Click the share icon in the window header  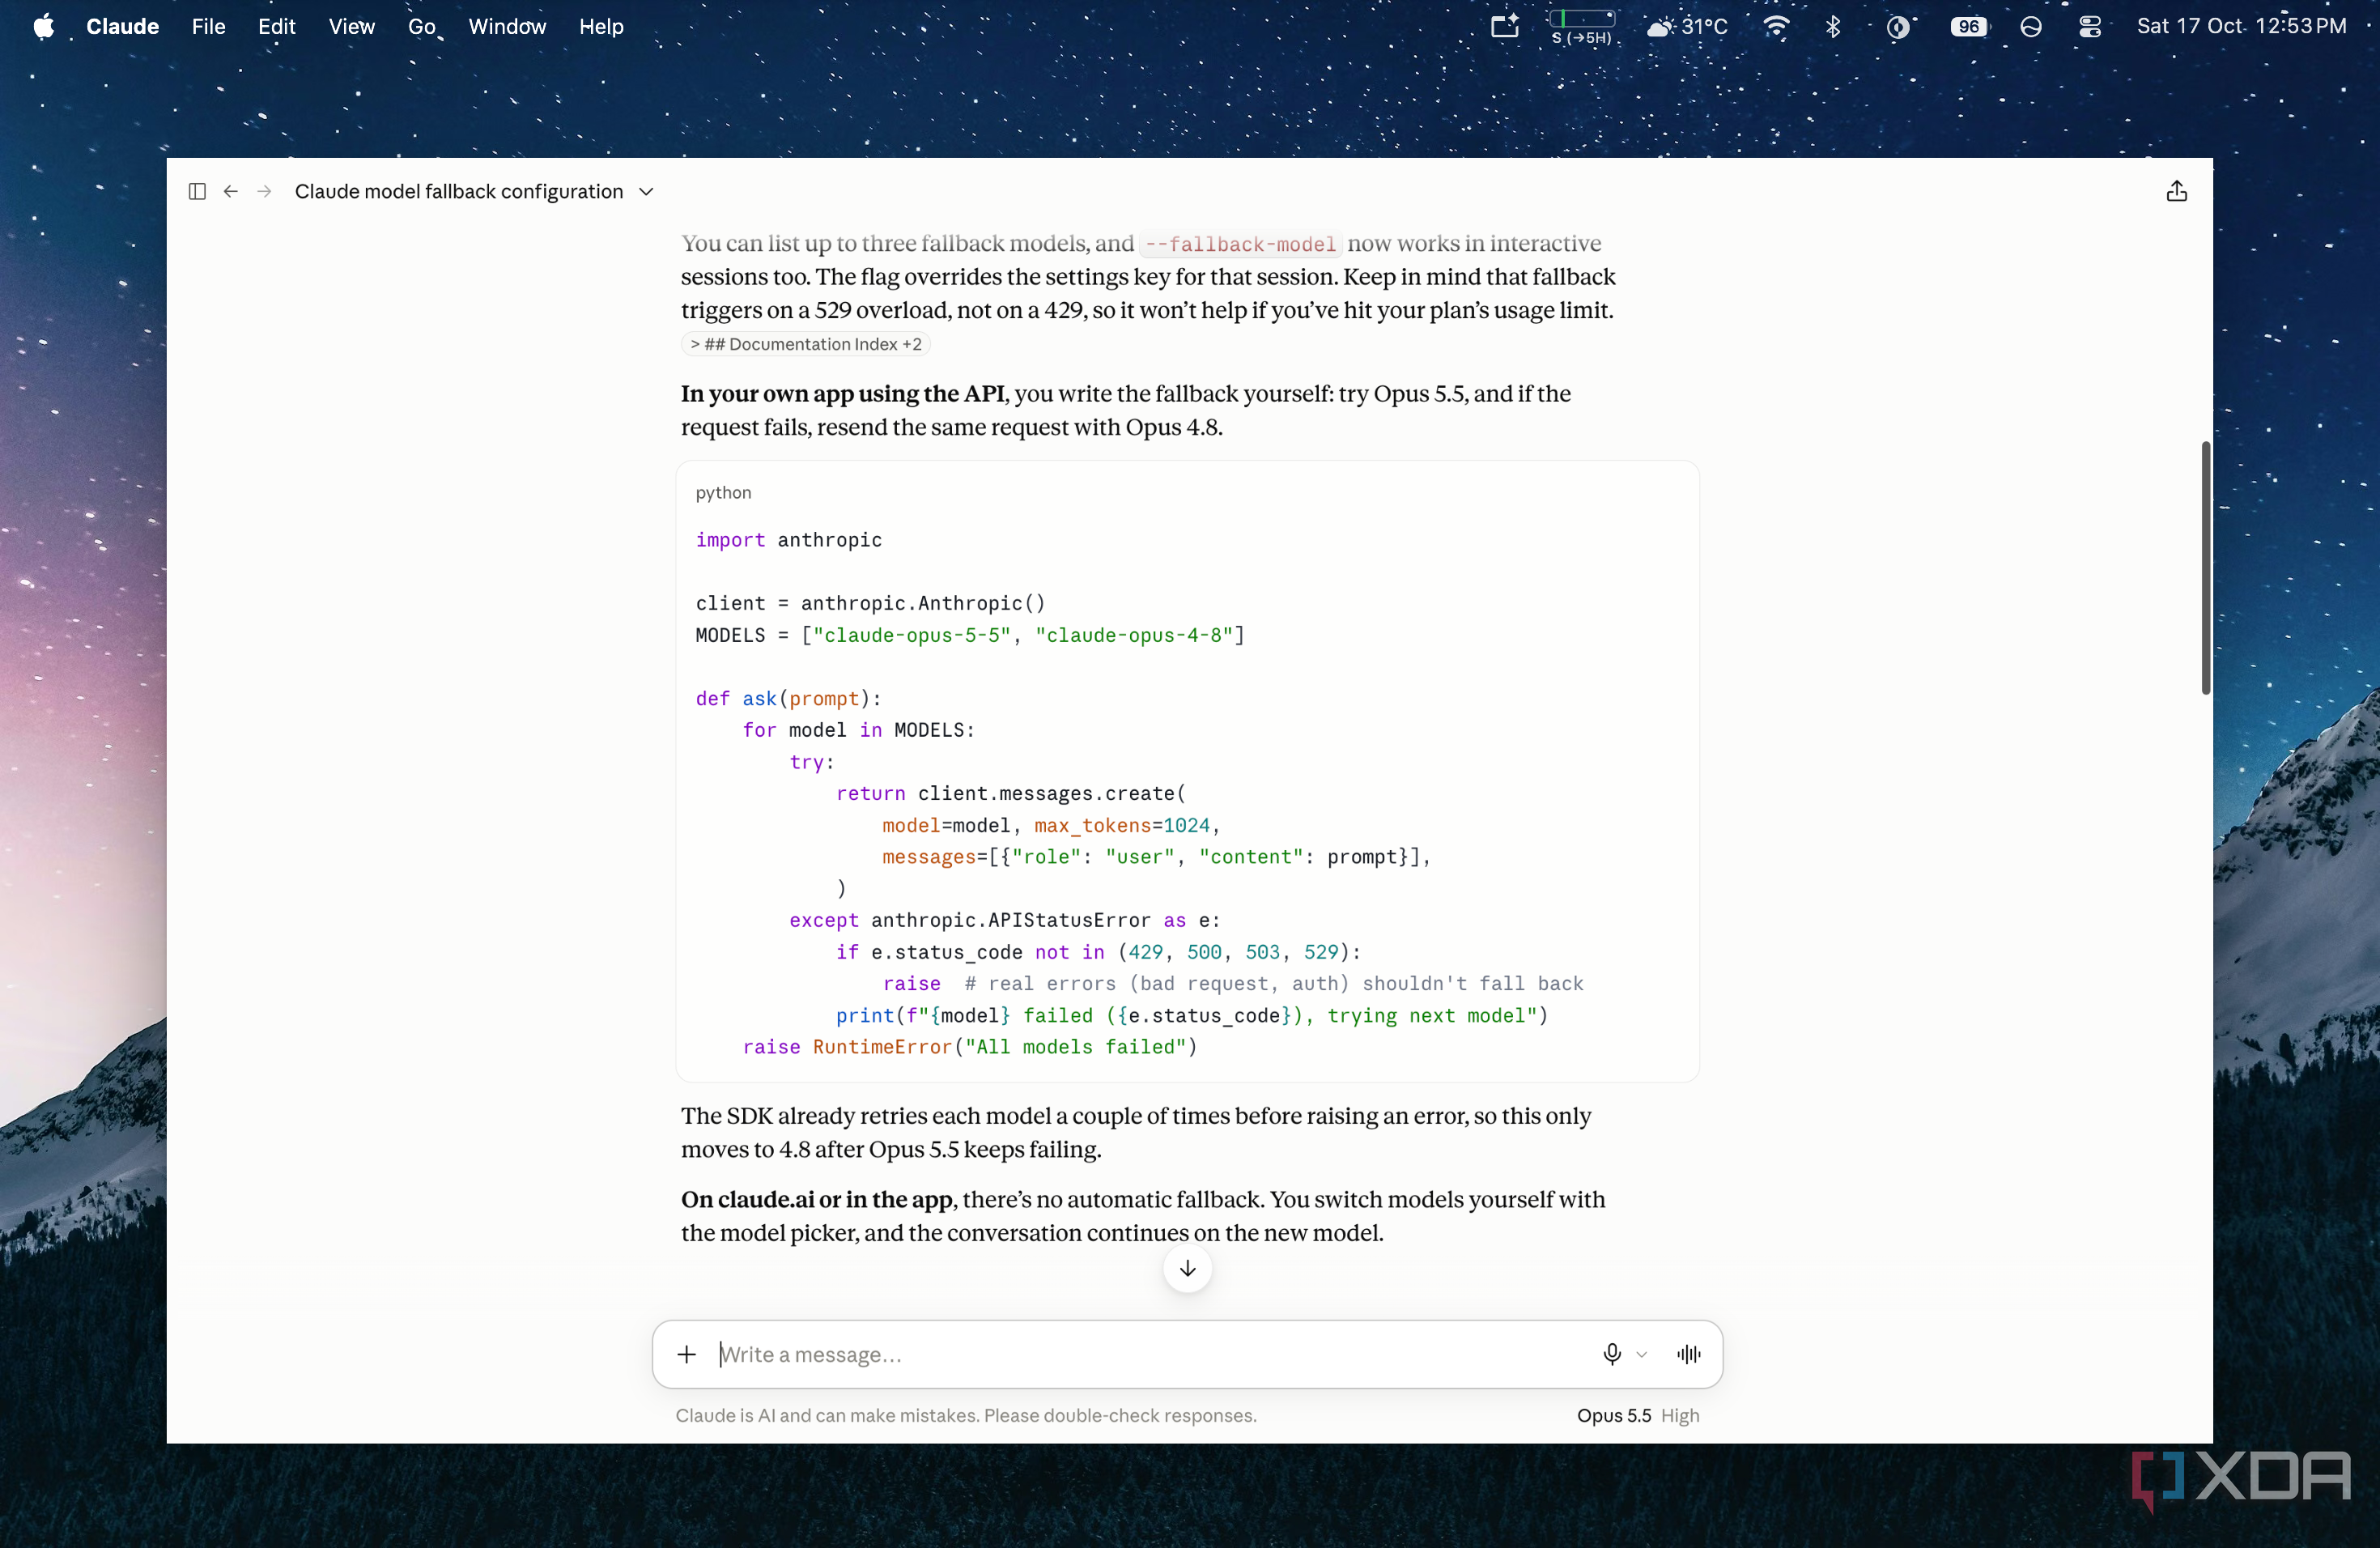tap(2176, 191)
